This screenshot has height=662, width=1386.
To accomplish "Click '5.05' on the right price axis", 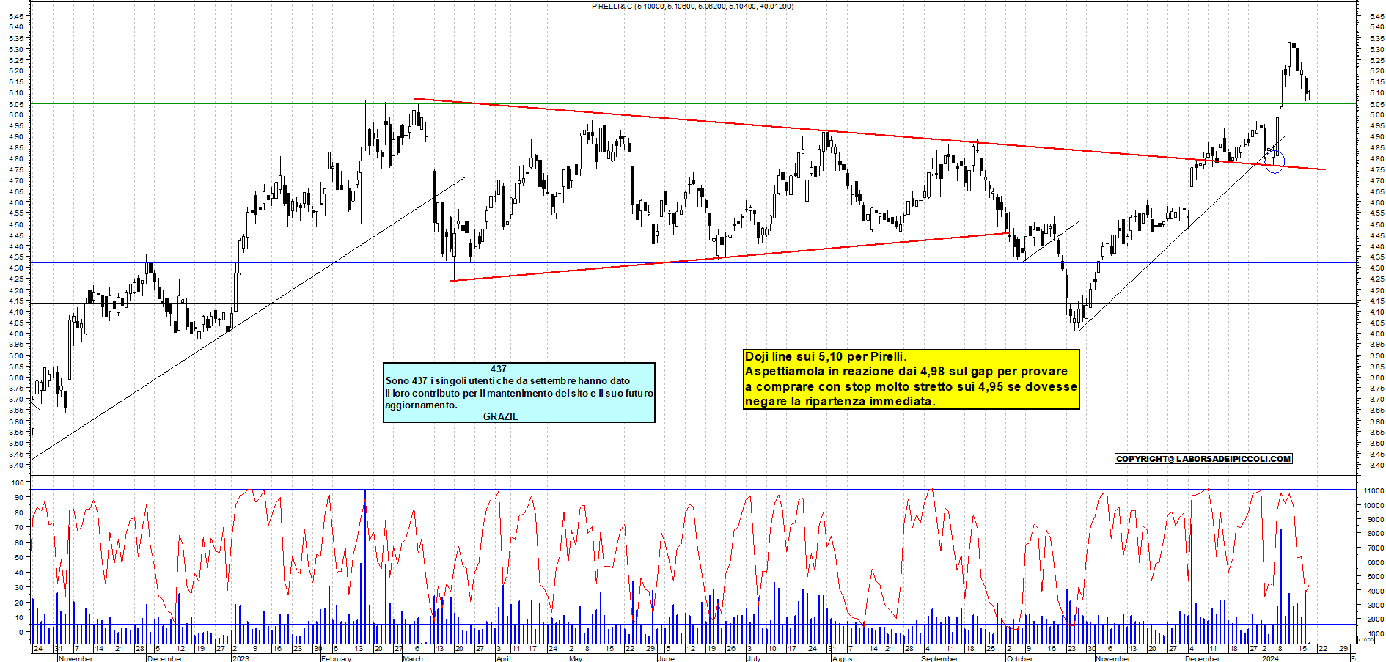I will click(x=1376, y=104).
